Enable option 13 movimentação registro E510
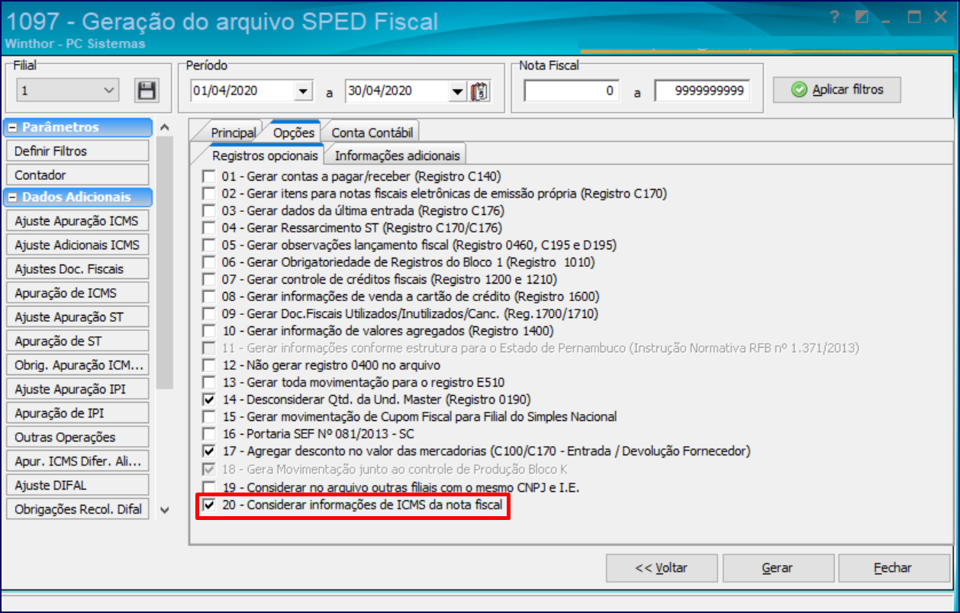This screenshot has width=960, height=613. pyautogui.click(x=208, y=382)
